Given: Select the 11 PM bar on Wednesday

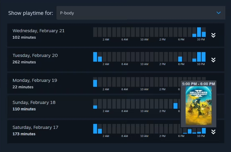Looking at the screenshot, I should coord(203,34).
